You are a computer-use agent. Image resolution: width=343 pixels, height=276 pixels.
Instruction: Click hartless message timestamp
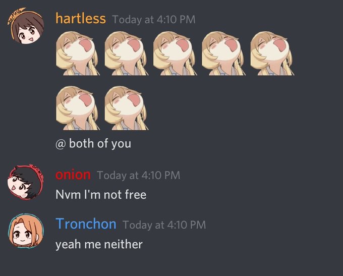pos(154,20)
